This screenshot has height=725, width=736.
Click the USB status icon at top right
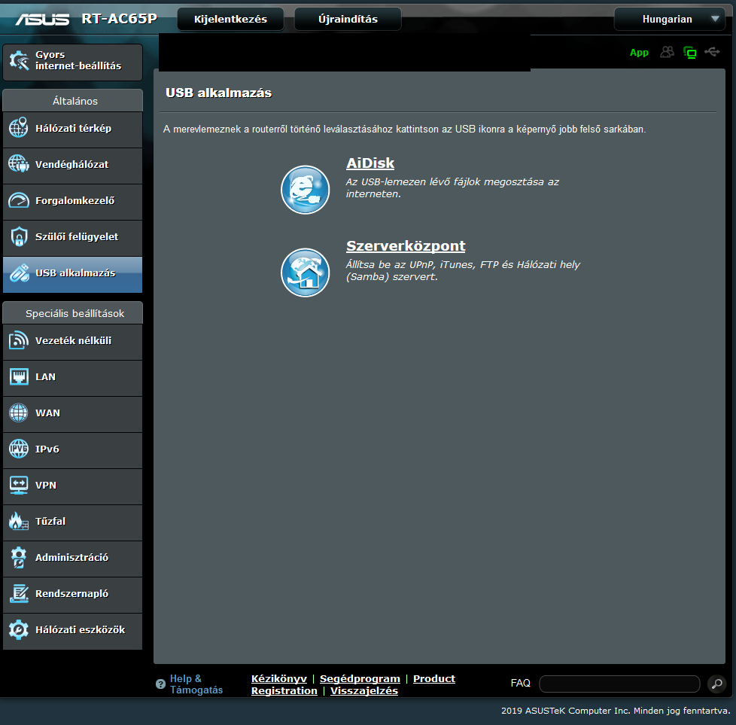pyautogui.click(x=712, y=52)
